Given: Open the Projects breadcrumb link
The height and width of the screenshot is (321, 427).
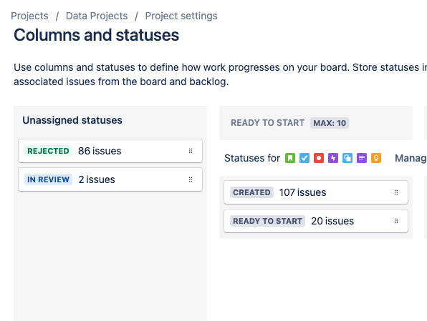Looking at the screenshot, I should pos(29,16).
